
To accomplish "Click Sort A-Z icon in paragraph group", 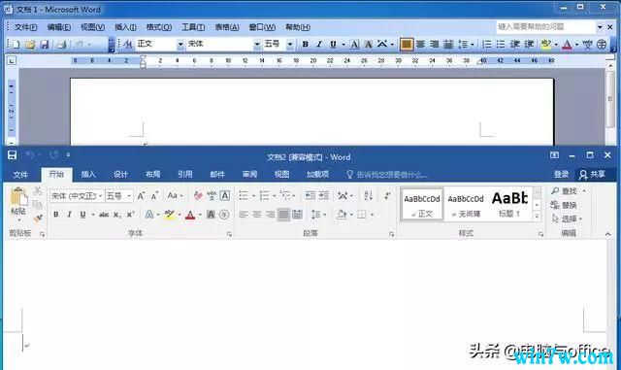I will [369, 195].
